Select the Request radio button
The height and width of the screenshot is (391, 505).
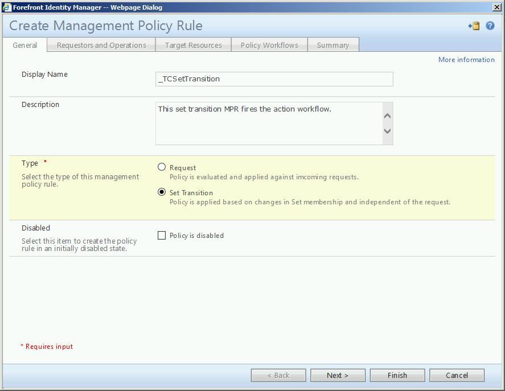pos(162,167)
